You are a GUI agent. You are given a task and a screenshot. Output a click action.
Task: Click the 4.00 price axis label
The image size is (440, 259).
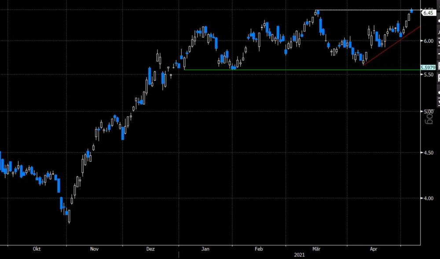point(428,198)
